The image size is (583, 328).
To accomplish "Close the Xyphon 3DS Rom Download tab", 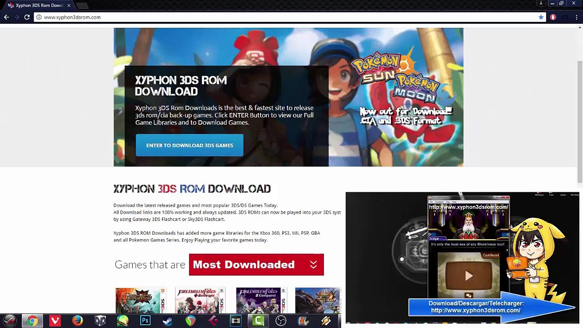I will (x=69, y=5).
